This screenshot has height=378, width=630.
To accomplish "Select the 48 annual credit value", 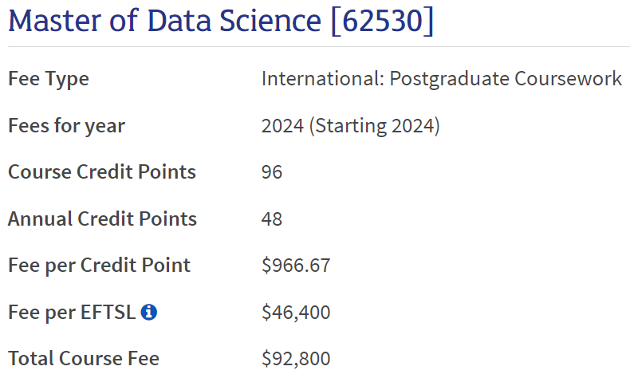I will point(272,219).
